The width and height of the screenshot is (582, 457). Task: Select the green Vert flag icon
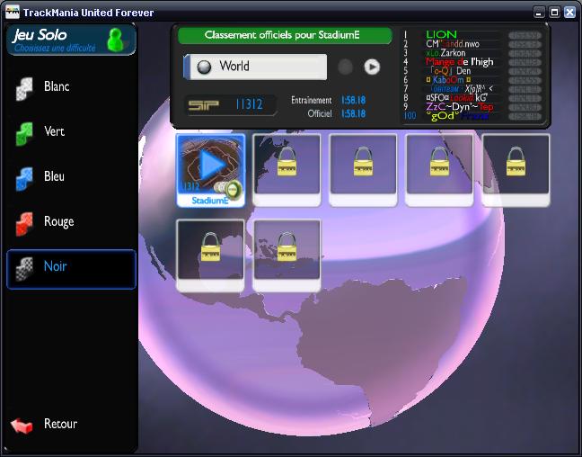24,133
